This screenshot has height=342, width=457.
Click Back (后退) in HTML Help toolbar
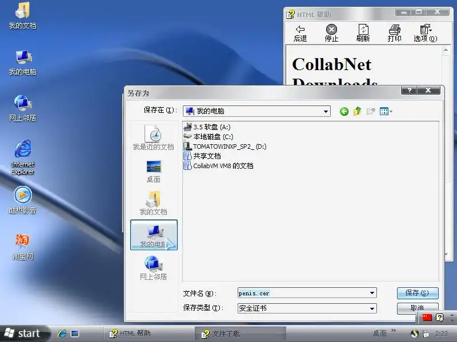[300, 34]
